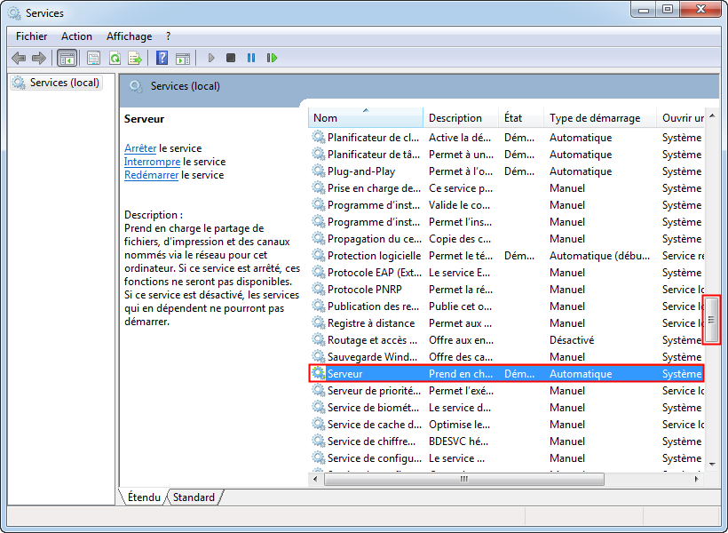728x533 pixels.
Task: Open Help with the blue question mark icon
Action: [162, 58]
